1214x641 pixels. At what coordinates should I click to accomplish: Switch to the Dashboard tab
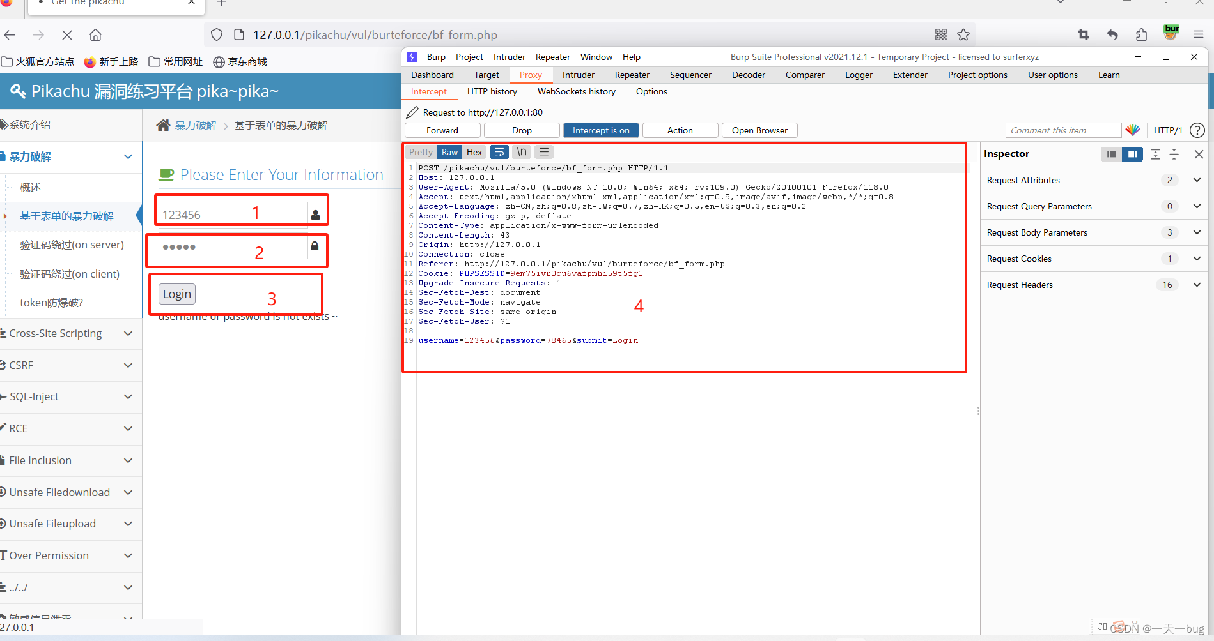(x=432, y=75)
